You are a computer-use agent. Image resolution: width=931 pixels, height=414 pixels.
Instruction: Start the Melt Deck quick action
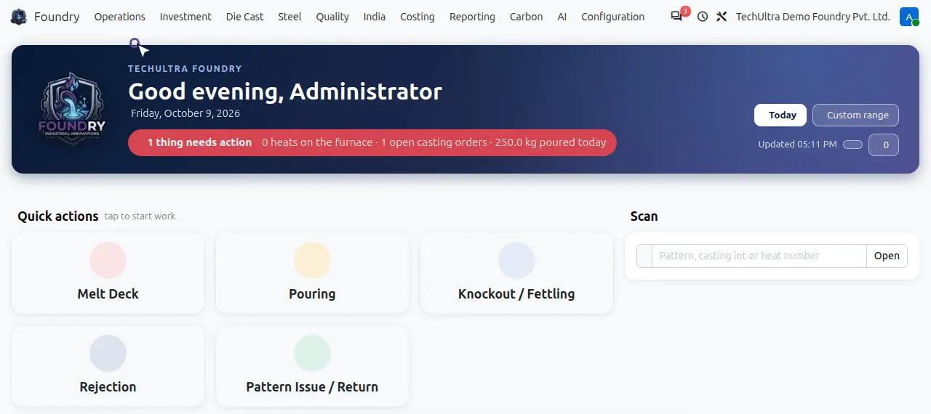(108, 273)
